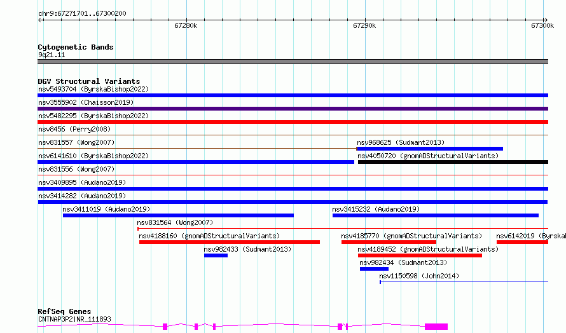Click the nsv4050720 (gnomADStructuralVariants) text label
Screen dimensions: 566x333
coord(428,156)
